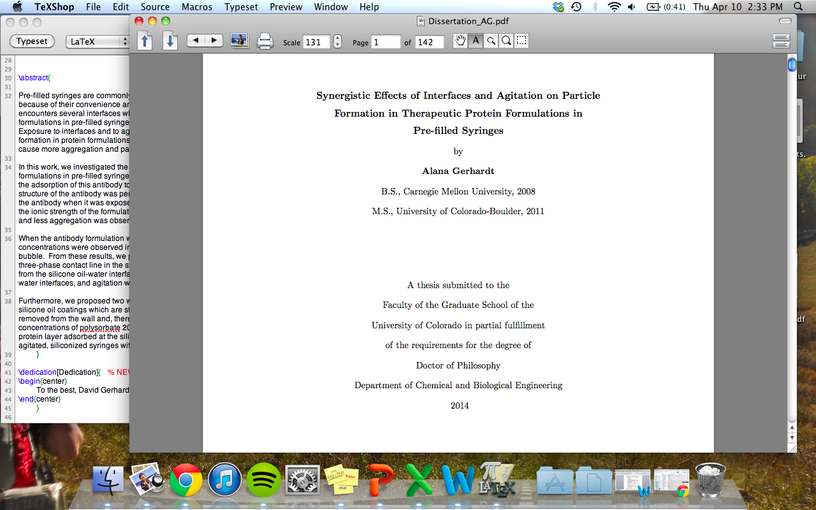Click the \abstract command in the source editor

click(33, 78)
